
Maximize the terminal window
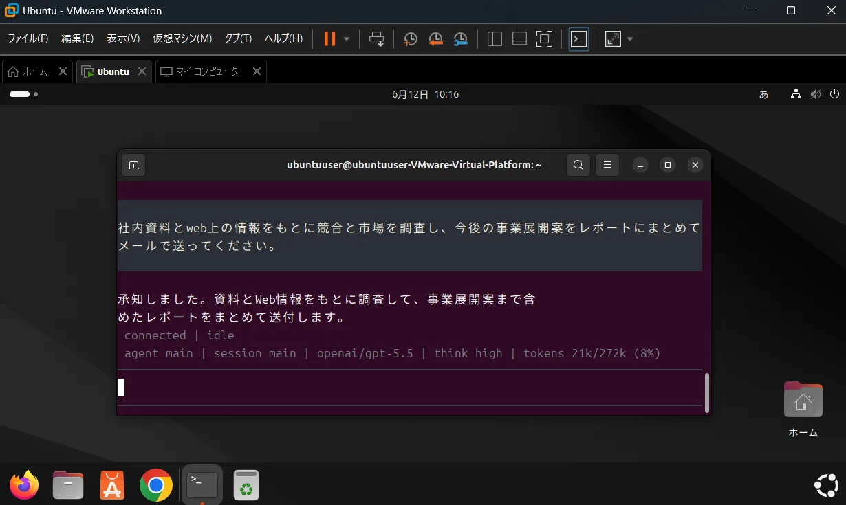[668, 165]
